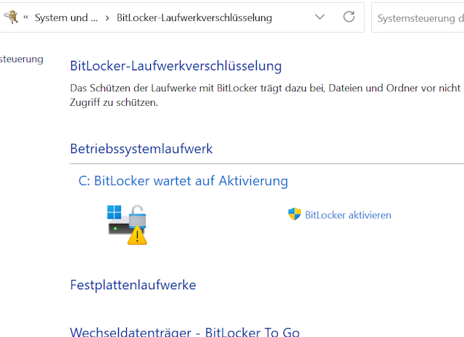The width and height of the screenshot is (464, 337).
Task: Click the Windows logo on the drive icon
Action: [x=115, y=212]
